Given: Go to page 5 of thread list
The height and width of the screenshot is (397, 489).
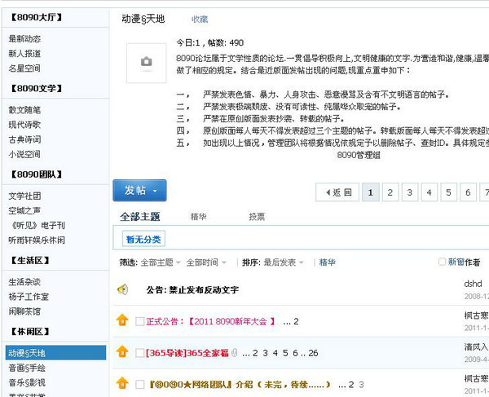Looking at the screenshot, I should (x=448, y=192).
